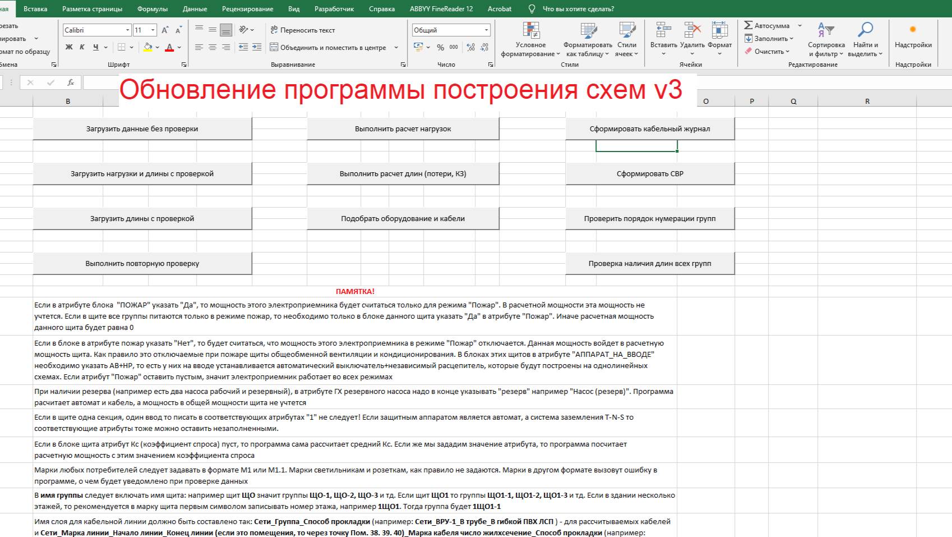The height and width of the screenshot is (537, 952).
Task: Click the Сортировка и фильтр icon
Action: [x=826, y=30]
